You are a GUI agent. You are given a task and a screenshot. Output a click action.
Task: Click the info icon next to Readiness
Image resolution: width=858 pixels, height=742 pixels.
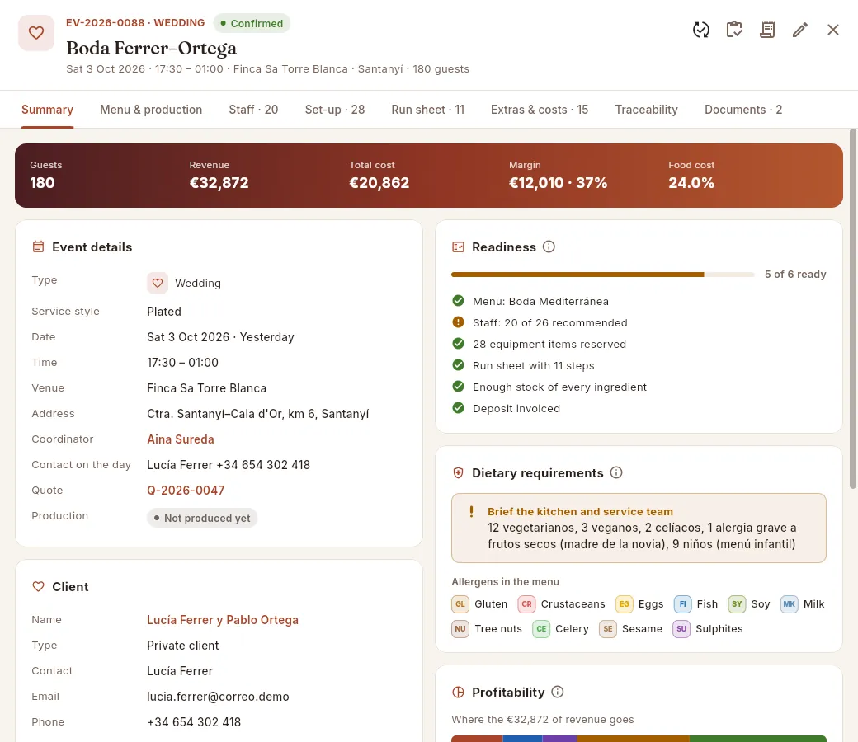[549, 247]
